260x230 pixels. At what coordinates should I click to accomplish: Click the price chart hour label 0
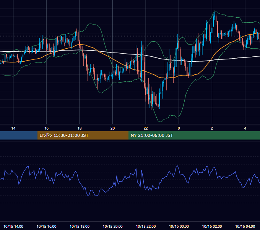click(179, 128)
